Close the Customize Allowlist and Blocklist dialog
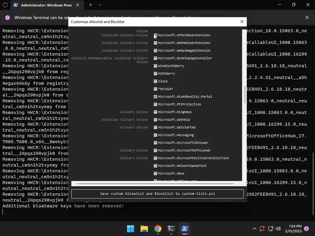315x236 pixels. pyautogui.click(x=242, y=22)
